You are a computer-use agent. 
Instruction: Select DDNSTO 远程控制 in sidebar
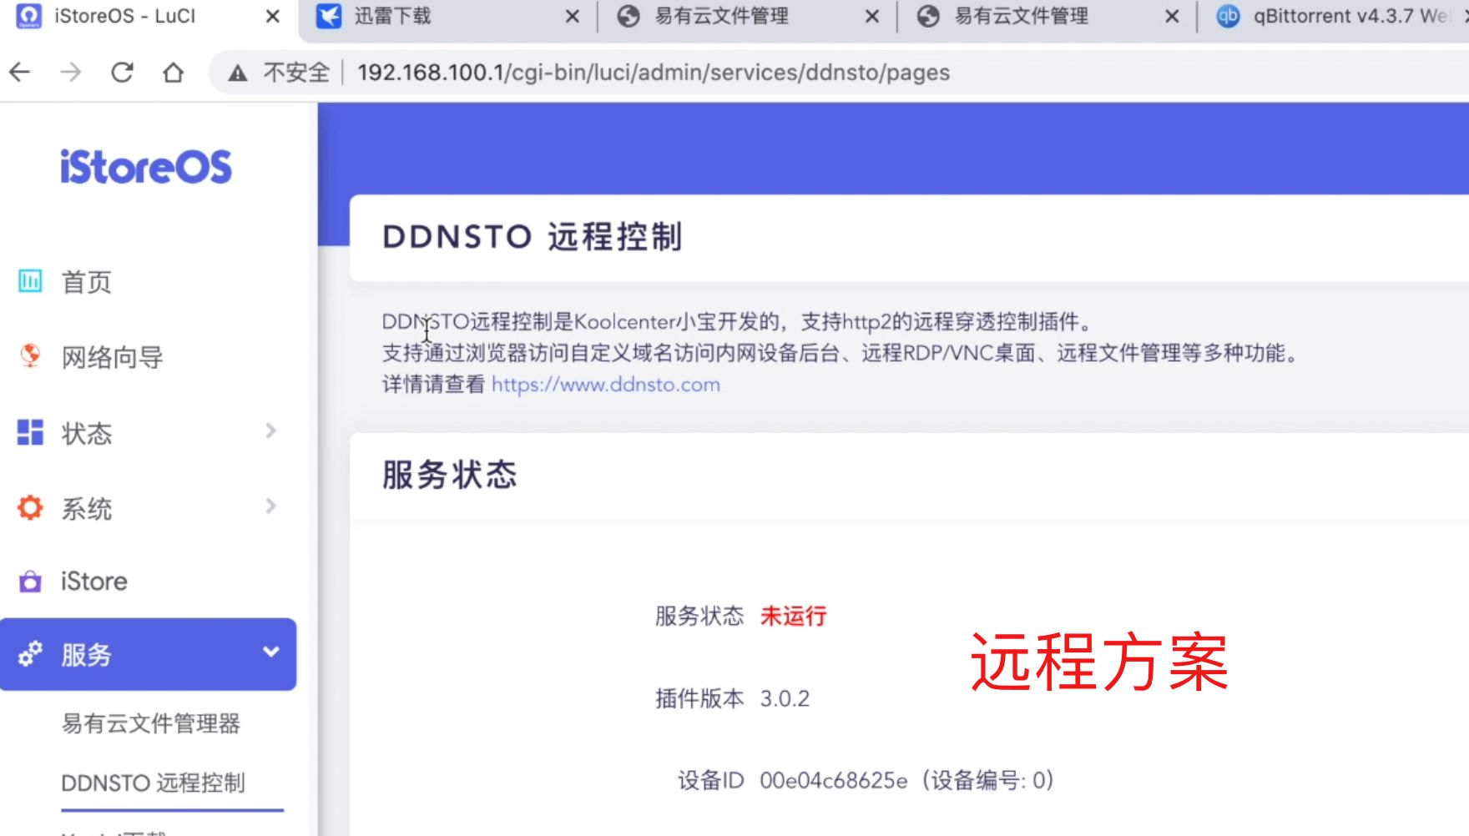(x=154, y=783)
